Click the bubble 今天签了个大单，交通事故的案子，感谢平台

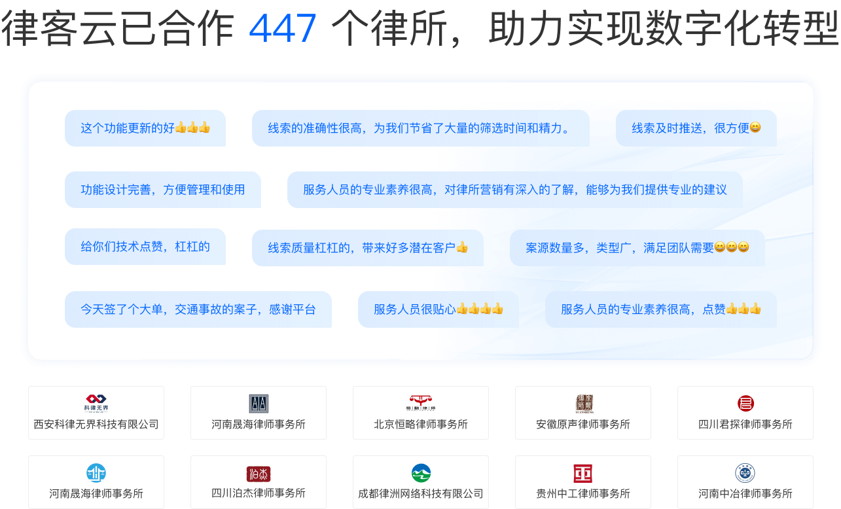coord(198,309)
